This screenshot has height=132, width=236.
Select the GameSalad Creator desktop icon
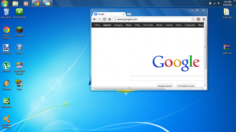point(20,68)
